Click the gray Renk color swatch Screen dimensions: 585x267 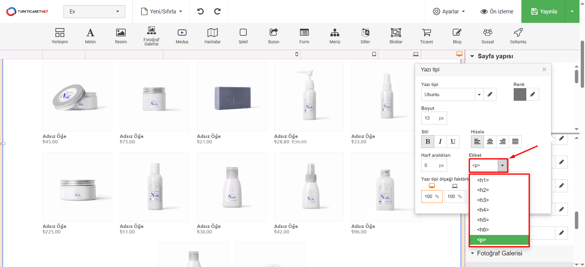click(x=520, y=95)
